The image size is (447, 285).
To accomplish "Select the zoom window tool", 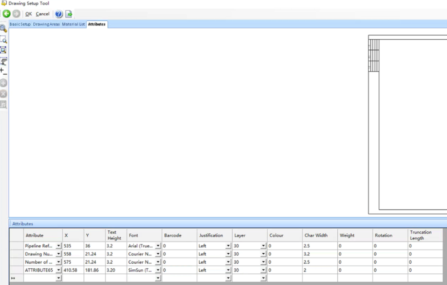I will 3,39.
